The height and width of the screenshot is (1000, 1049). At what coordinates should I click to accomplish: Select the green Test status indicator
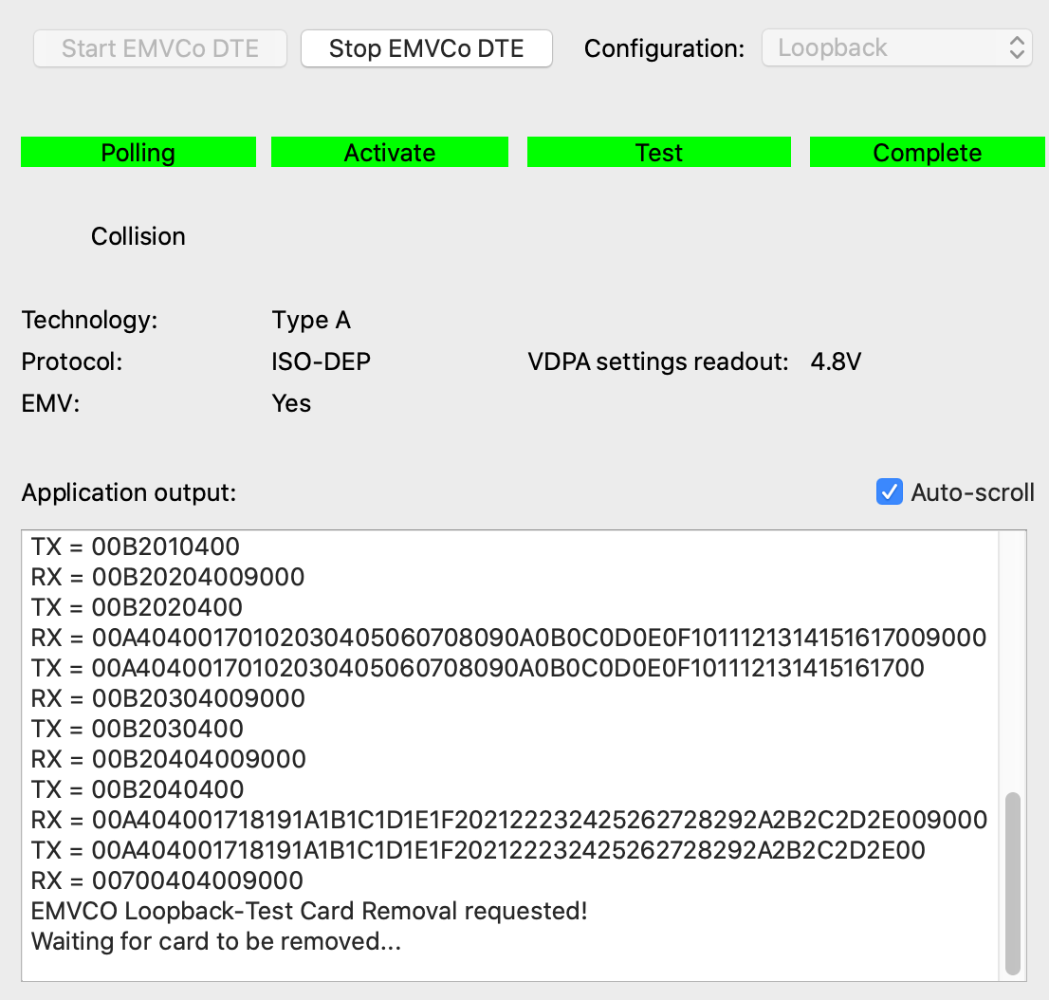tap(659, 152)
